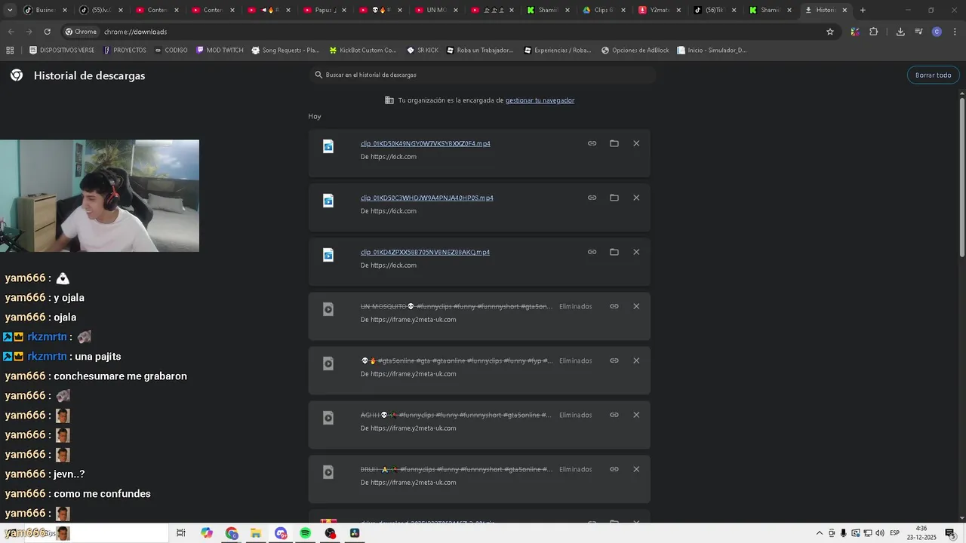This screenshot has height=543, width=966.
Task: Open gestionar tu navegador link
Action: tap(540, 100)
